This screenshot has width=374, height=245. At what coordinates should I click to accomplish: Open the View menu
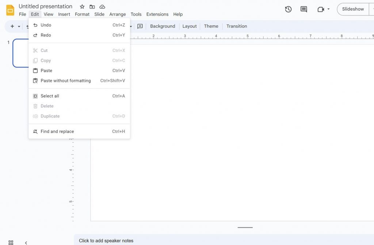tap(49, 14)
